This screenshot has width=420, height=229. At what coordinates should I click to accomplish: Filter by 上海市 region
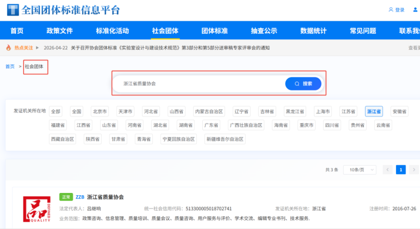pos(323,111)
